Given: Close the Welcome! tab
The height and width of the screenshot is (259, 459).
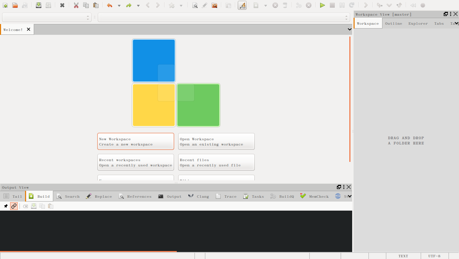Looking at the screenshot, I should click(x=29, y=29).
